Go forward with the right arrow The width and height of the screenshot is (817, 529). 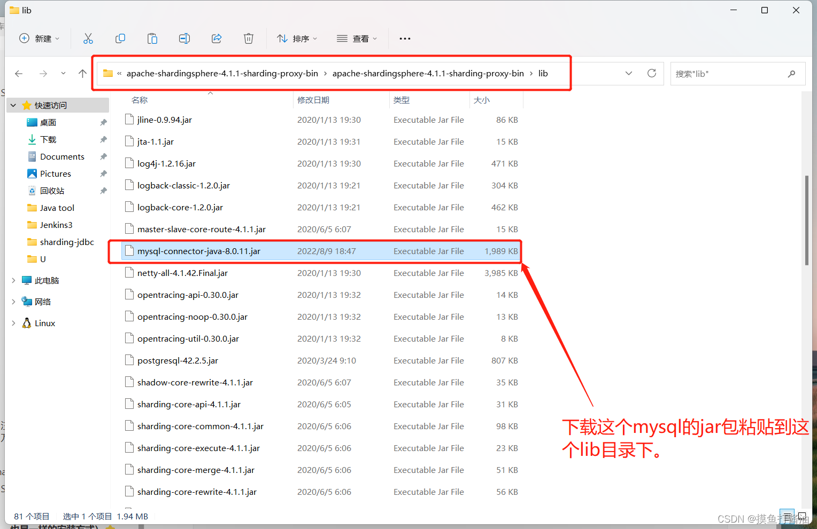click(x=43, y=74)
